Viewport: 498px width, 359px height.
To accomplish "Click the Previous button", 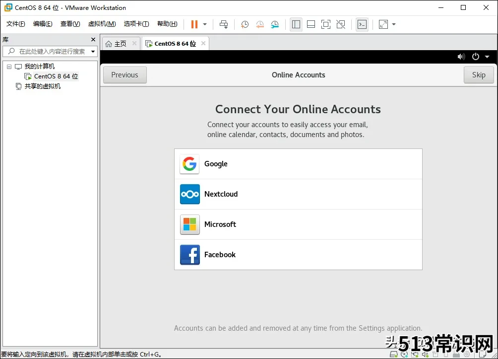I will 125,75.
